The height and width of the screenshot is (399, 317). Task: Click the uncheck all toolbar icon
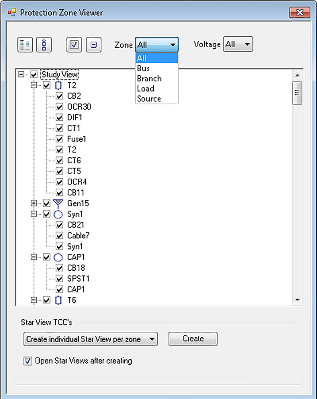click(x=93, y=45)
